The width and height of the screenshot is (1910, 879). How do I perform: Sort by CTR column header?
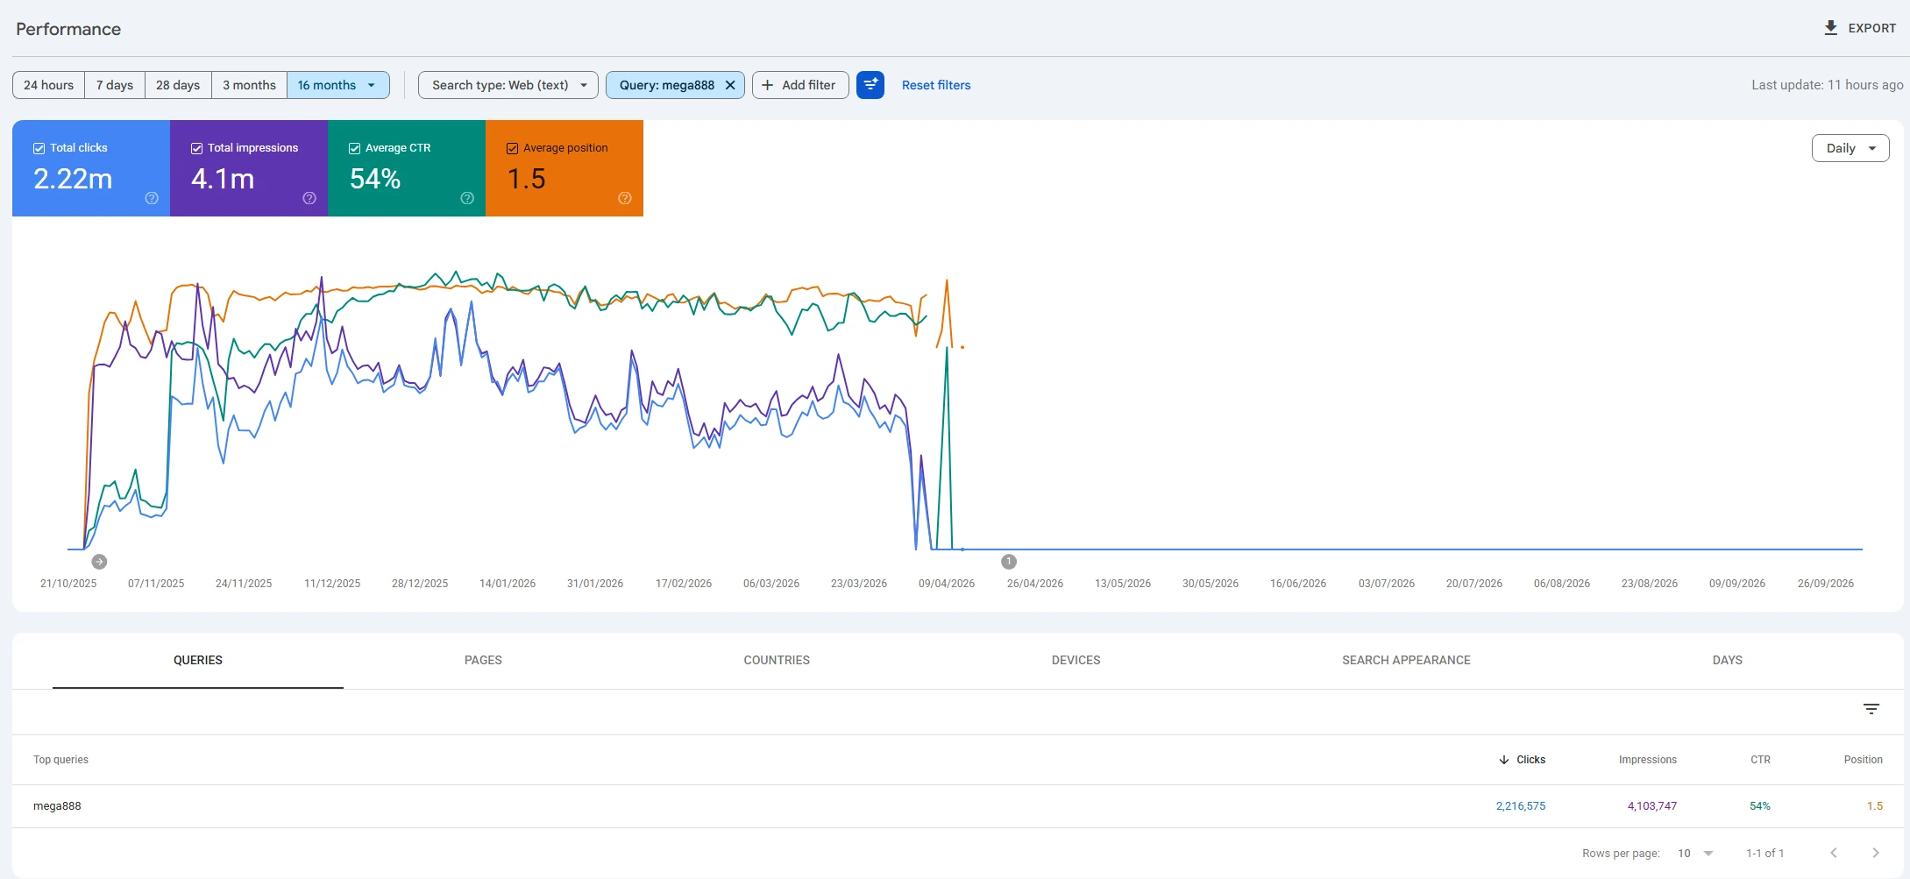point(1760,760)
